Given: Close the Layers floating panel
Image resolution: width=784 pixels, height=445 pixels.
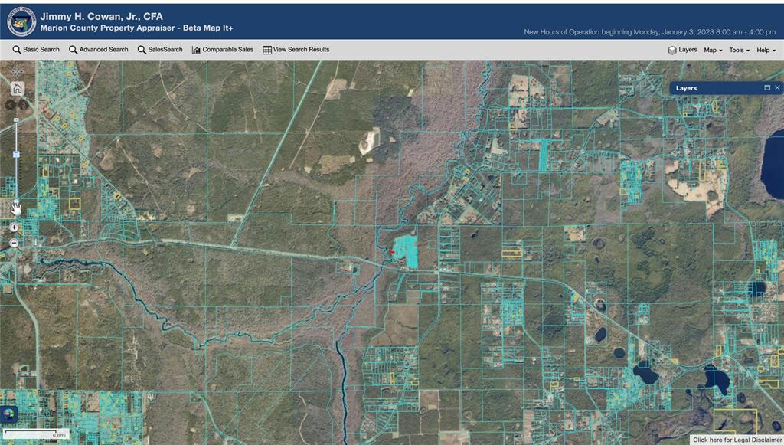Looking at the screenshot, I should pyautogui.click(x=777, y=88).
